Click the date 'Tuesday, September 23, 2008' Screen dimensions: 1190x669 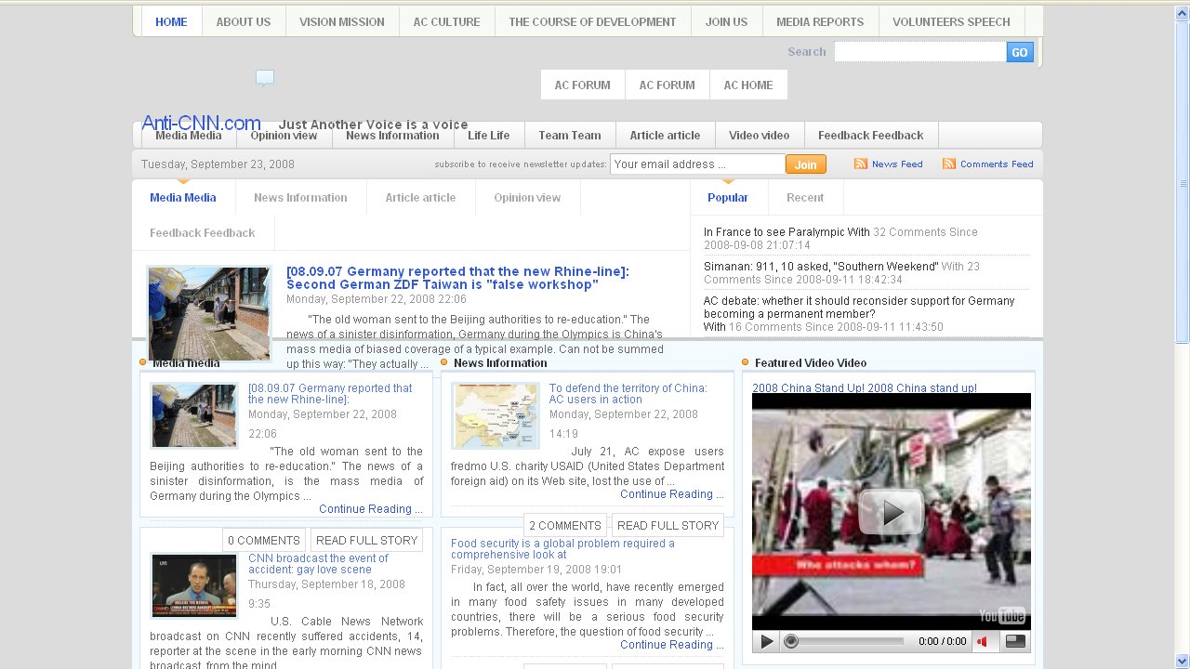pos(218,164)
